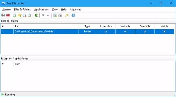Open the Advanced menu
The width and height of the screenshot is (176, 97).
click(76, 10)
